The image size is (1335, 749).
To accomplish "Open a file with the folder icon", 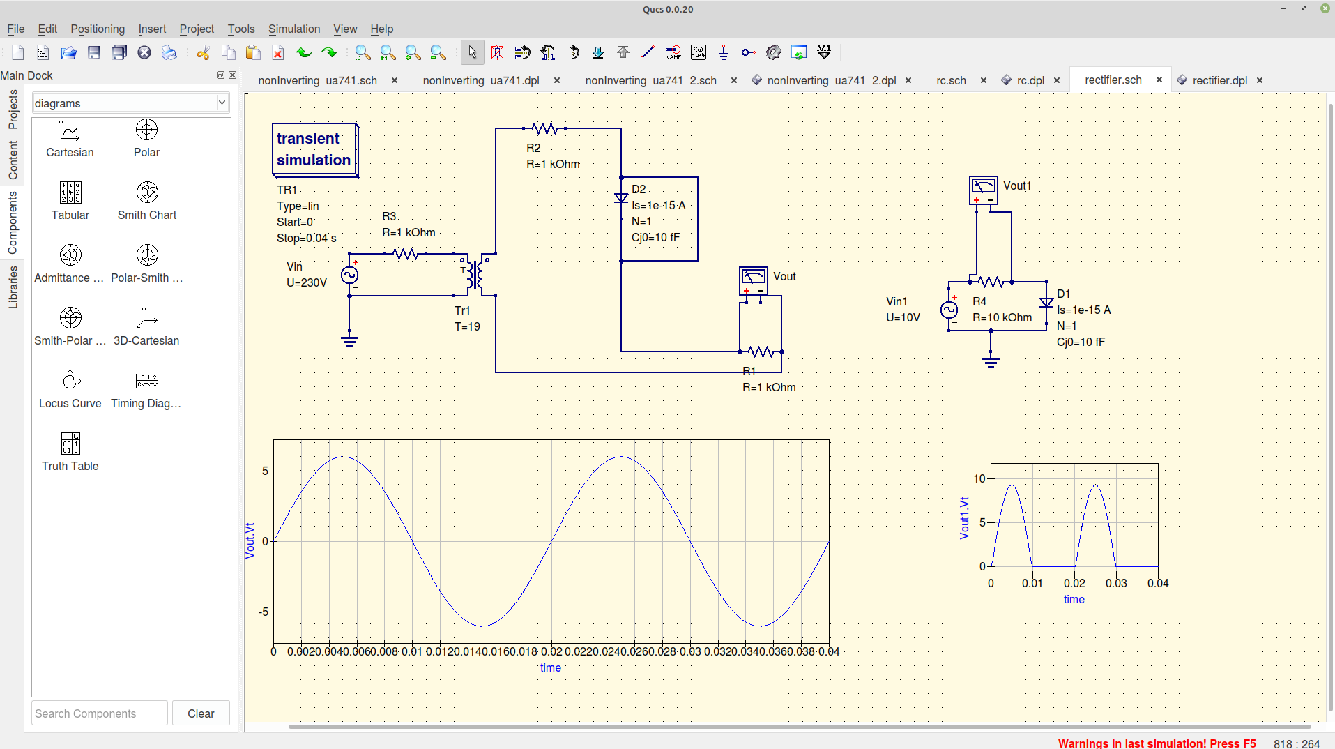I will pyautogui.click(x=68, y=52).
